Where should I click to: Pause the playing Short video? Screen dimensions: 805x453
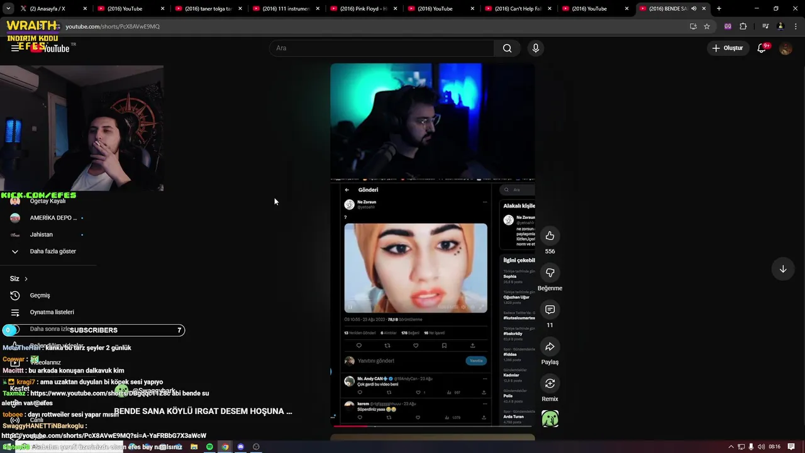[433, 245]
